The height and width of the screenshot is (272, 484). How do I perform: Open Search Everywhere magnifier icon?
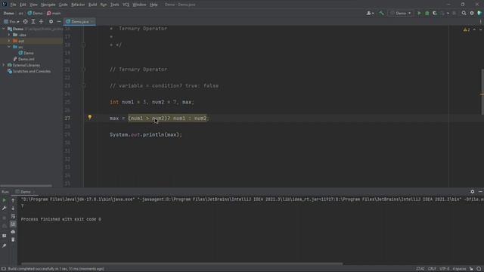[464, 14]
